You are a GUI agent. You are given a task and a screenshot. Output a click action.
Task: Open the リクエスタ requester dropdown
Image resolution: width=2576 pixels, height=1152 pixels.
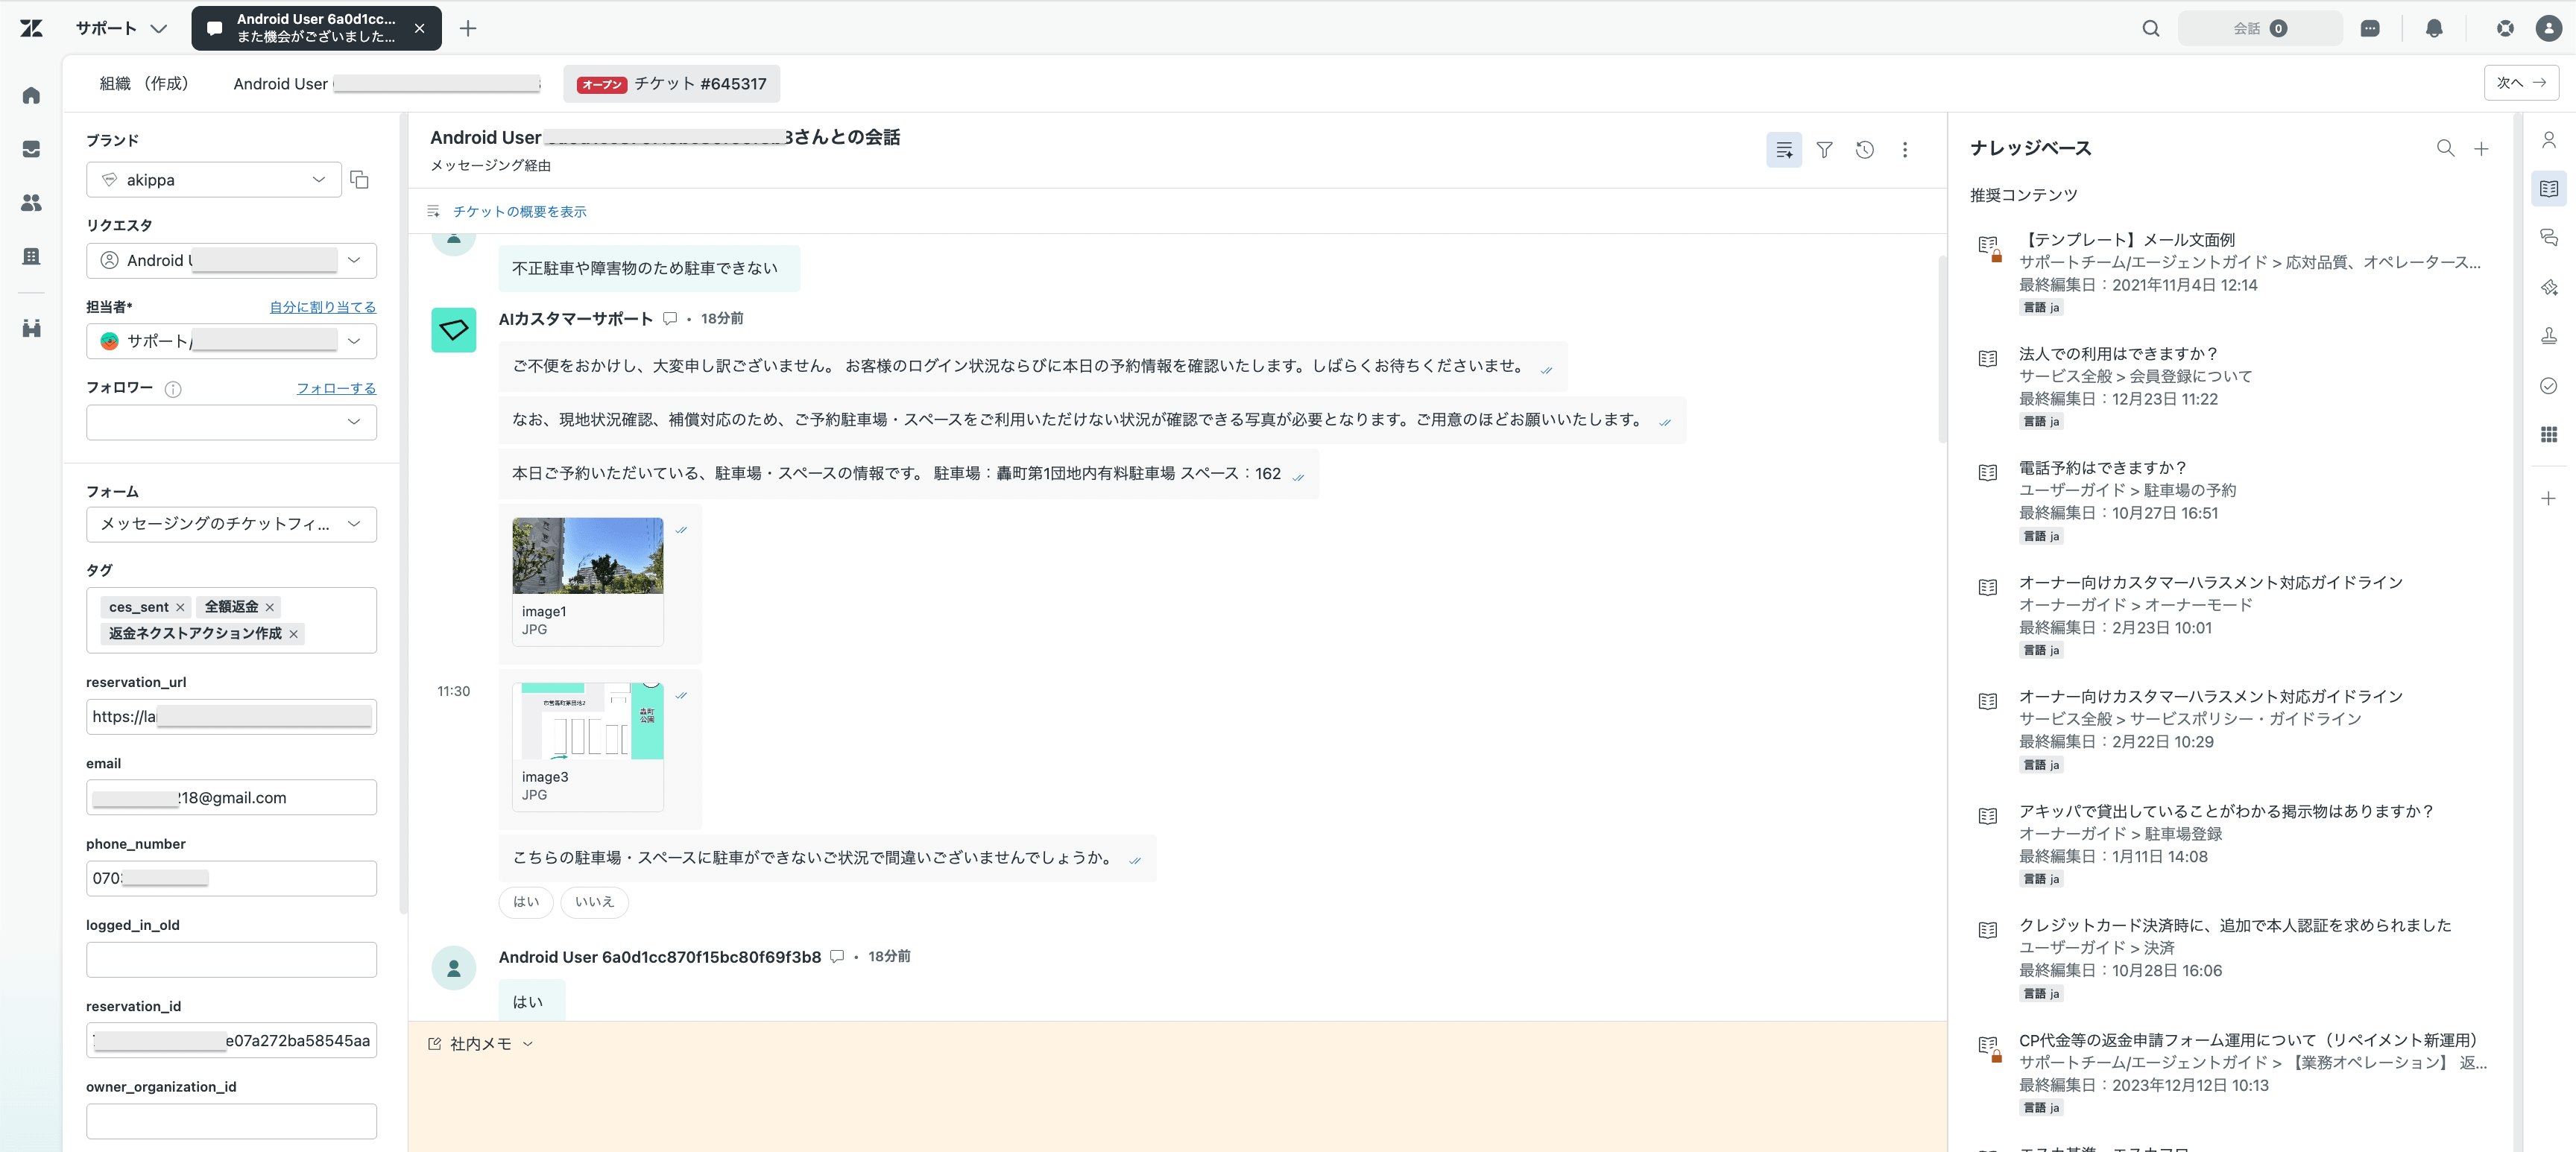(231, 260)
